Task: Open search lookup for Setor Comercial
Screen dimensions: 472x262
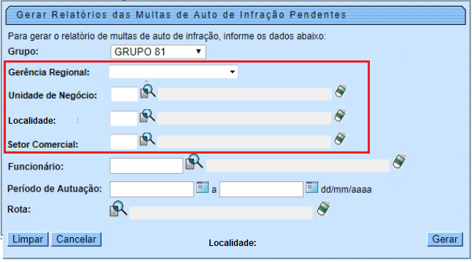Action: 147,139
